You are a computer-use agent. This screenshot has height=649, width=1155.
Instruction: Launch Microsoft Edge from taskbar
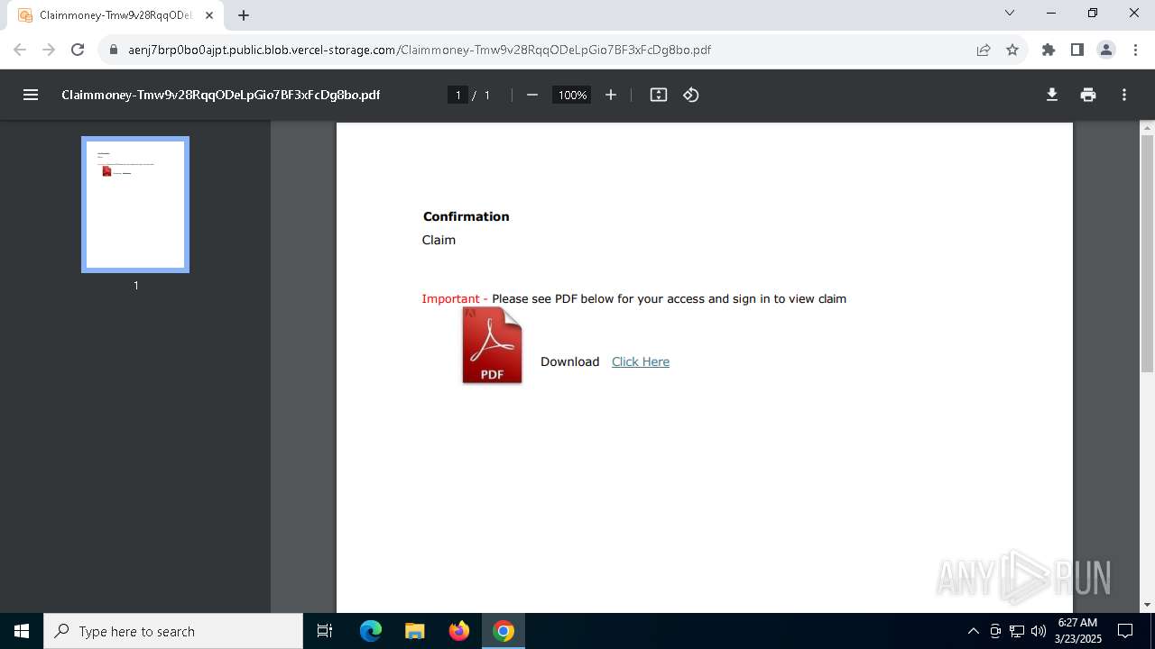(371, 631)
